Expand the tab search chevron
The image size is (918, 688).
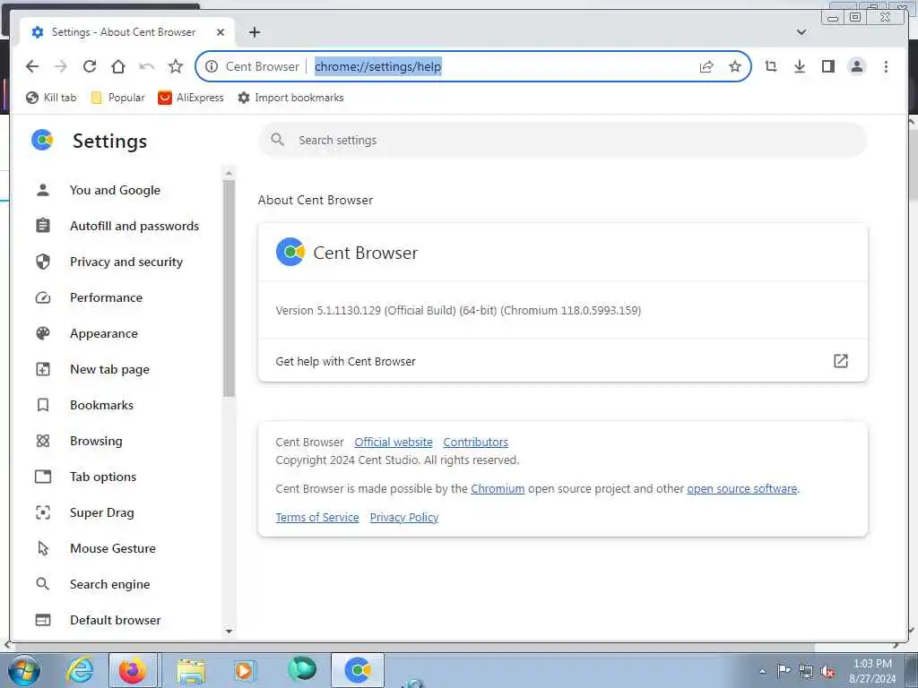point(801,32)
